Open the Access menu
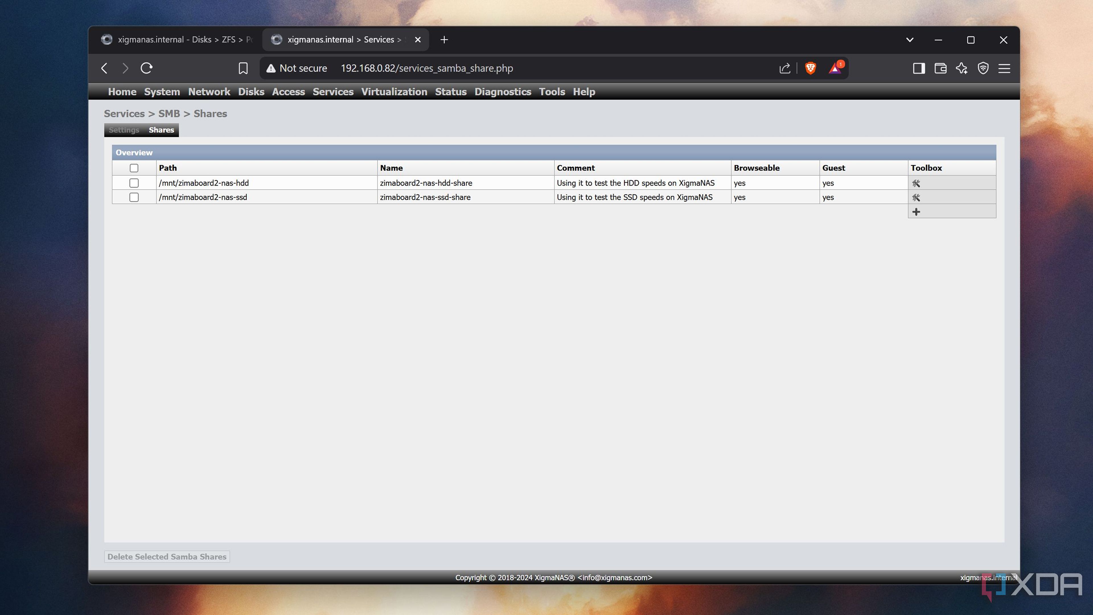Image resolution: width=1093 pixels, height=615 pixels. [x=289, y=92]
